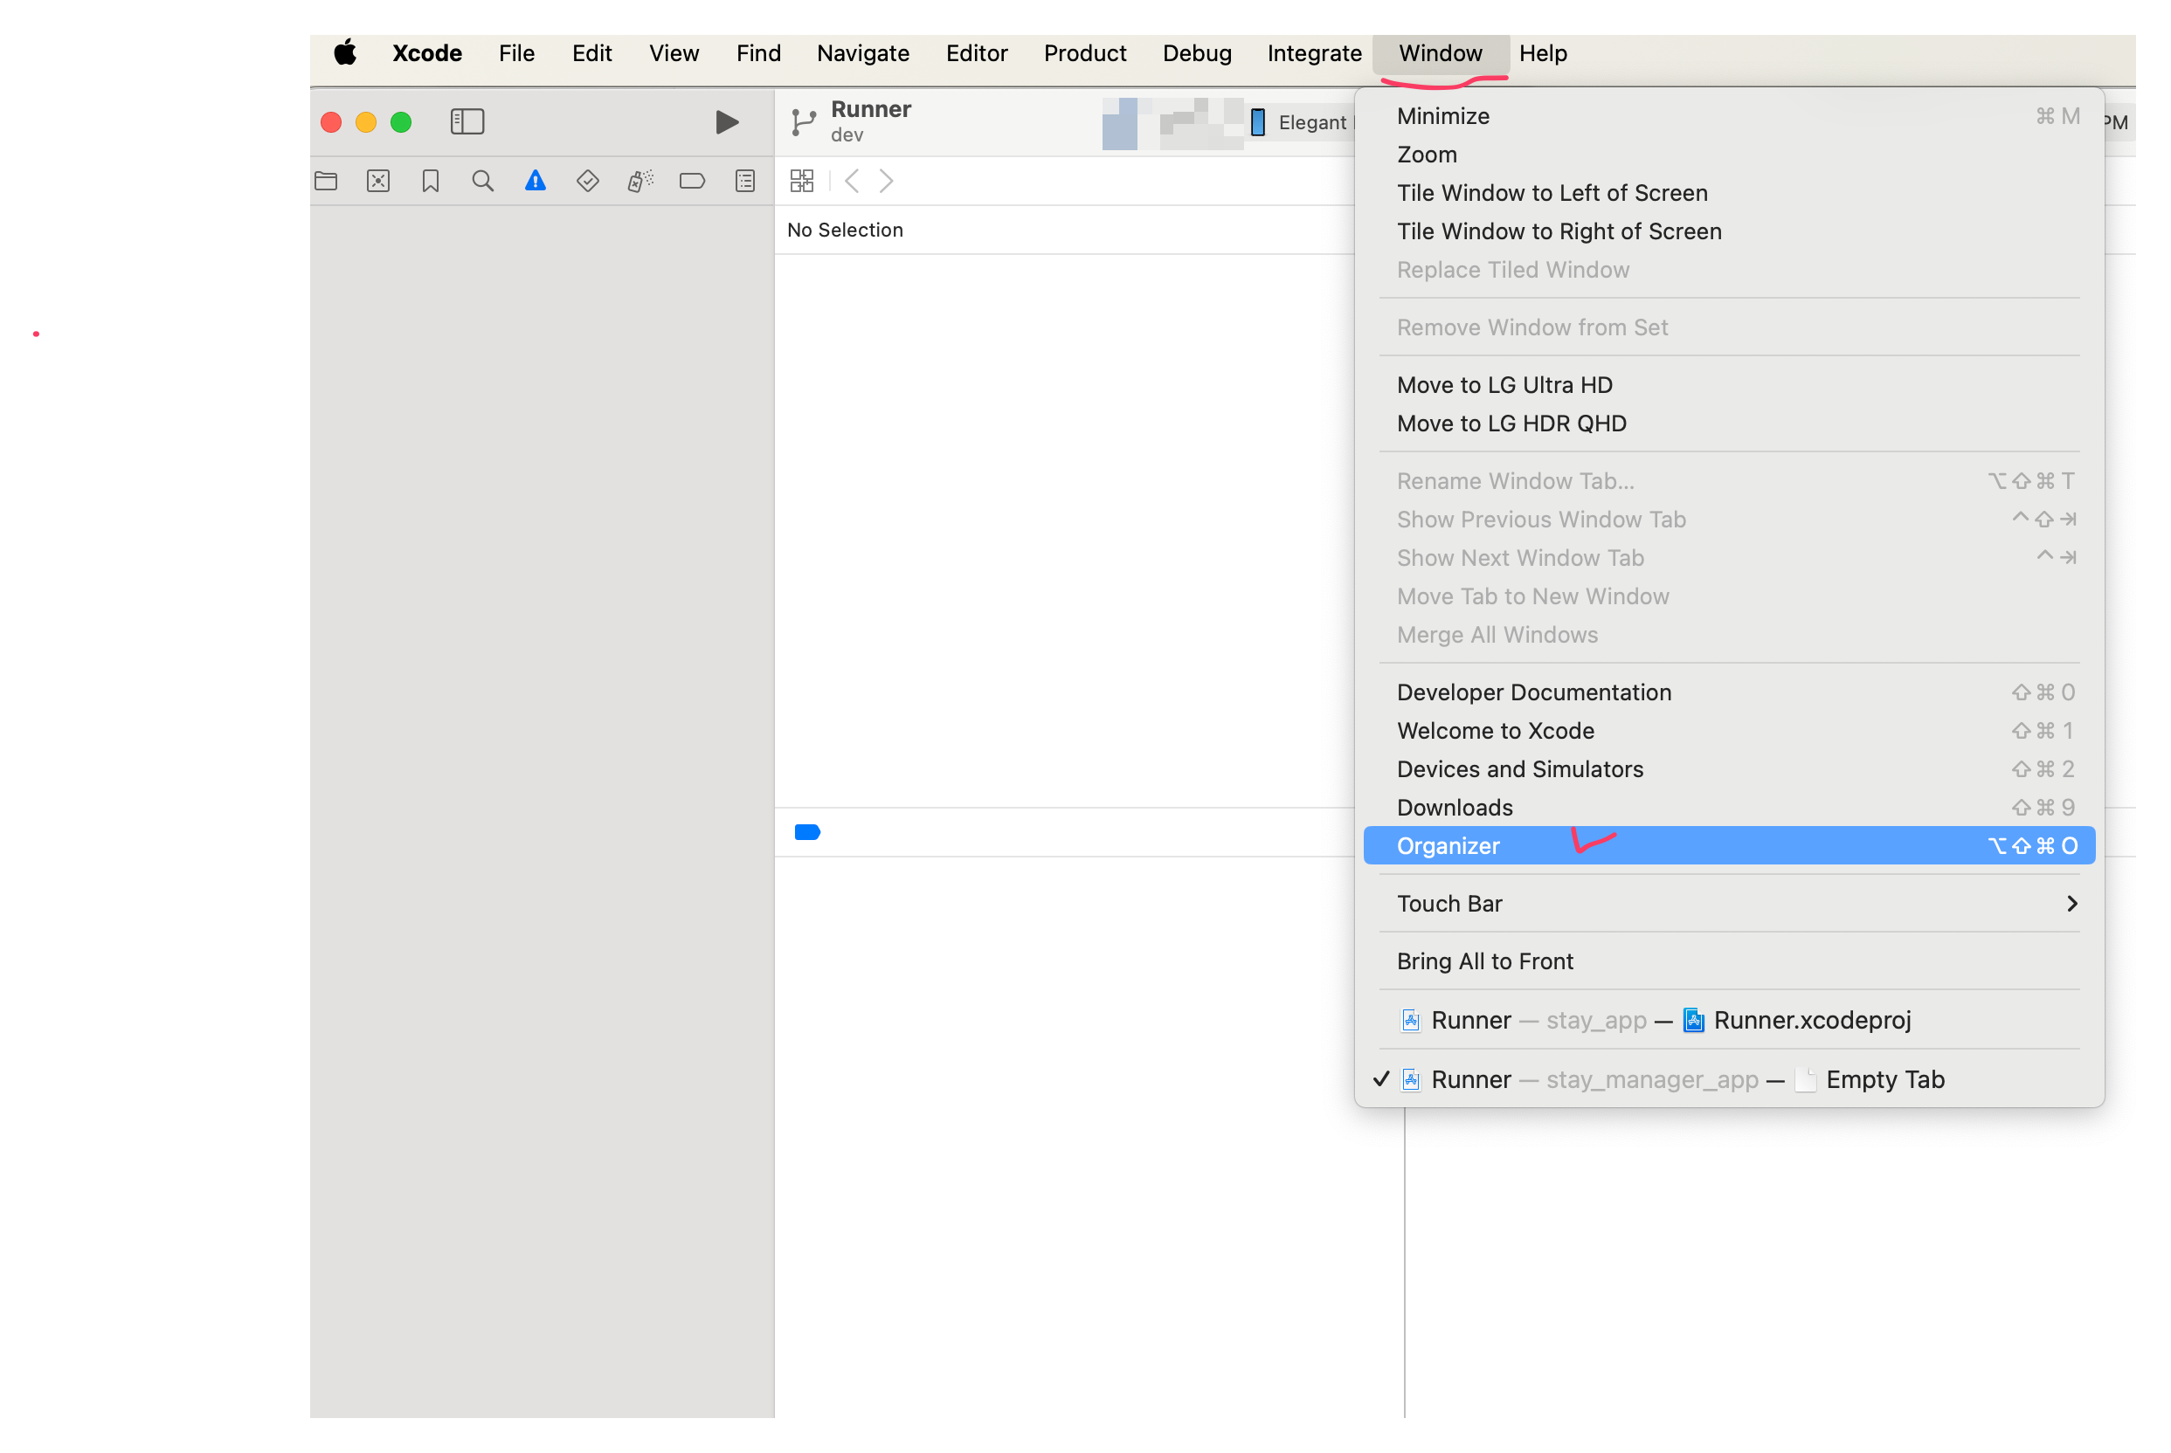Screen dimensions: 2171x1453
Task: Click the Run play button
Action: point(727,122)
